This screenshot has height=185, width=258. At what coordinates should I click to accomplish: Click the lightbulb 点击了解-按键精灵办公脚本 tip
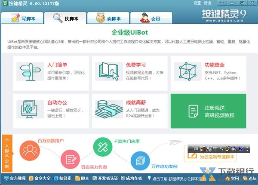[176, 179]
